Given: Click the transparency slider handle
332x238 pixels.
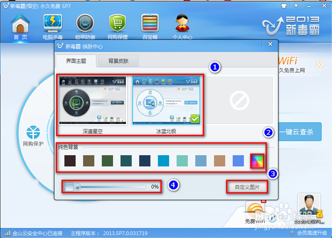Looking at the screenshot, I should pyautogui.click(x=78, y=187).
